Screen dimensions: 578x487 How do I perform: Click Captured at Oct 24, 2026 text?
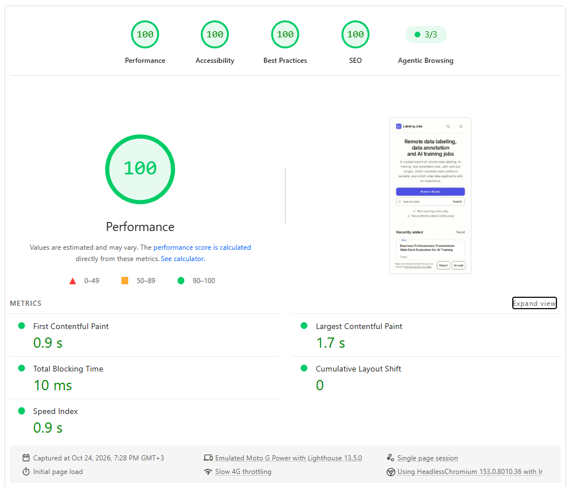pos(99,458)
